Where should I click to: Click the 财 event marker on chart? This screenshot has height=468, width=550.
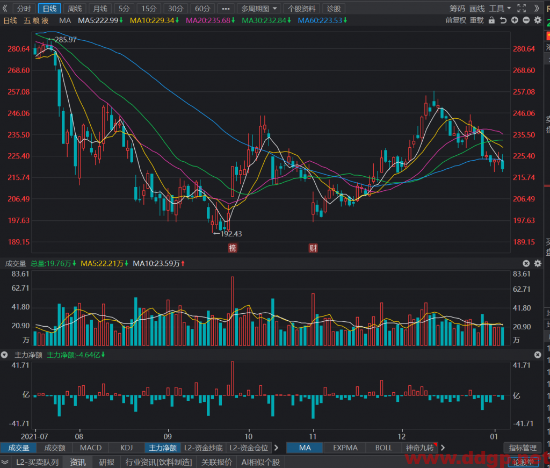tap(313, 248)
